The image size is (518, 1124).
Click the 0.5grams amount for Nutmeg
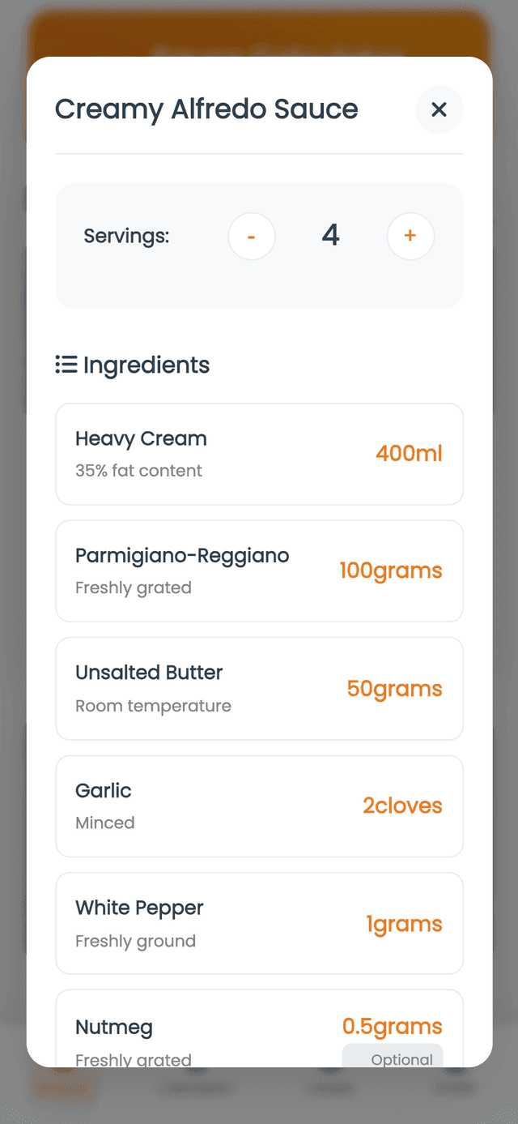coord(393,1027)
